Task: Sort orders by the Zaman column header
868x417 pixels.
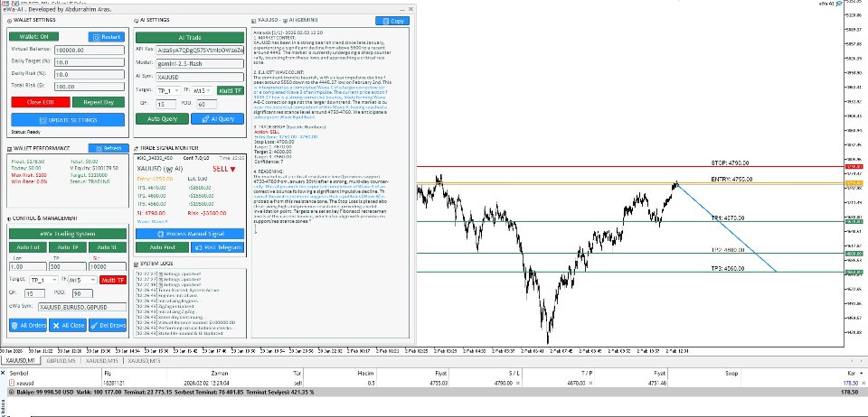Action: [x=219, y=374]
